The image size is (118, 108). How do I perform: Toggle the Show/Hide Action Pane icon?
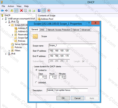click(x=44, y=11)
